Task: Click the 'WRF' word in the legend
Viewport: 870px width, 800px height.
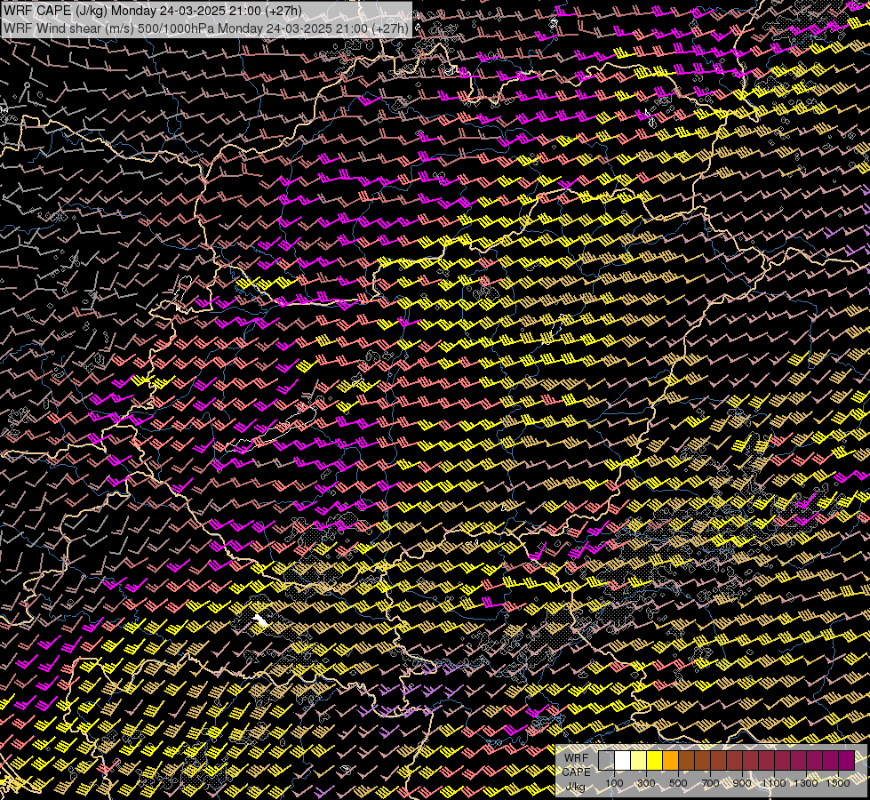Action: pyautogui.click(x=576, y=758)
